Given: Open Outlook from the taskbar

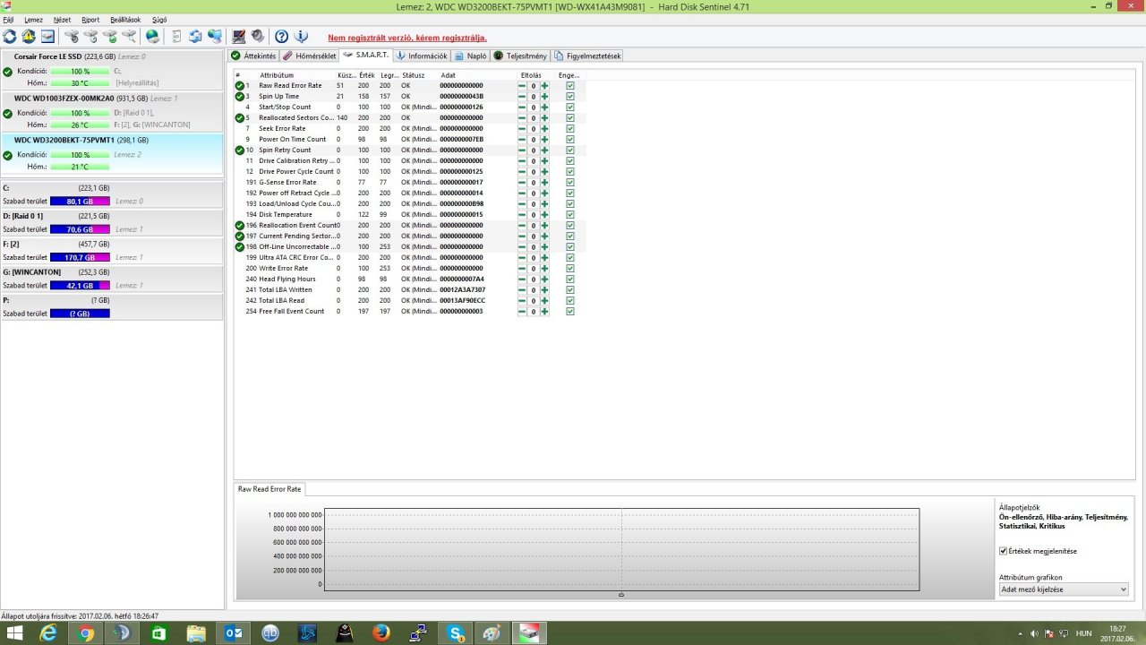Looking at the screenshot, I should point(234,632).
